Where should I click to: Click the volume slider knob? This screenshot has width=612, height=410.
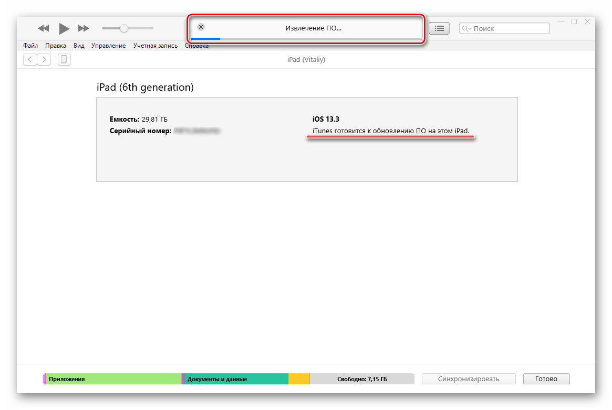click(124, 28)
